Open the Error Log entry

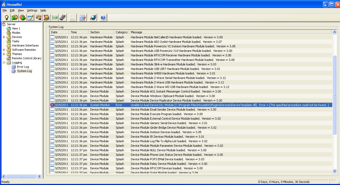[x=23, y=67]
